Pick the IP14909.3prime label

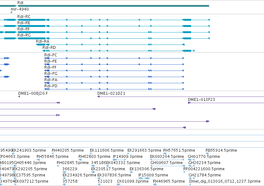128,156
